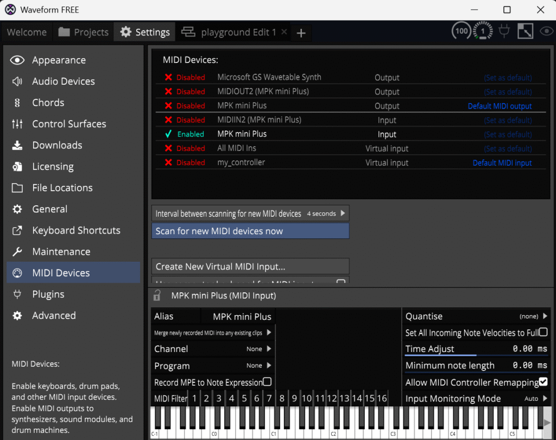Click the Licensing icon in sidebar
This screenshot has height=440, width=556.
pyautogui.click(x=17, y=166)
